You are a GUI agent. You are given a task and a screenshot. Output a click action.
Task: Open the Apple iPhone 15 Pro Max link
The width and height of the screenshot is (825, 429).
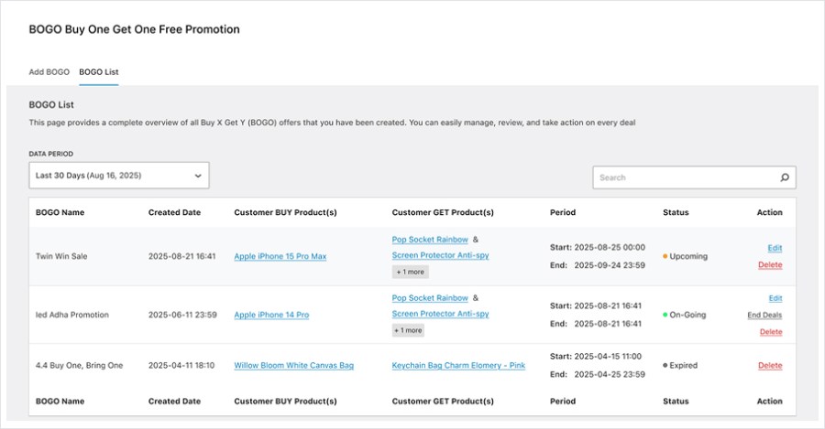280,257
